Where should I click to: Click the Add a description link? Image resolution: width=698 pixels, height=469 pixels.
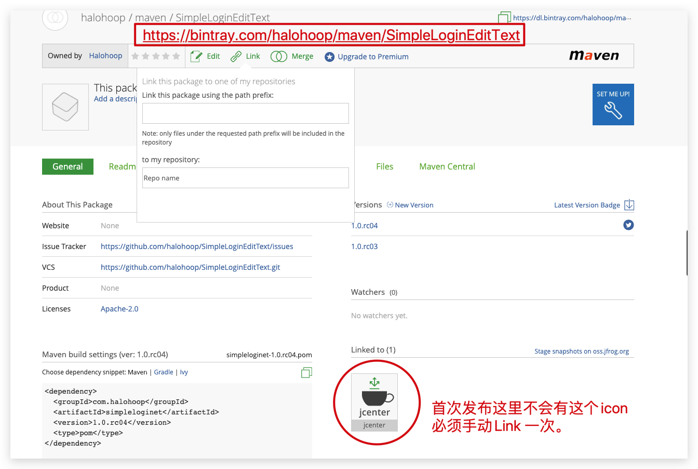pyautogui.click(x=115, y=99)
